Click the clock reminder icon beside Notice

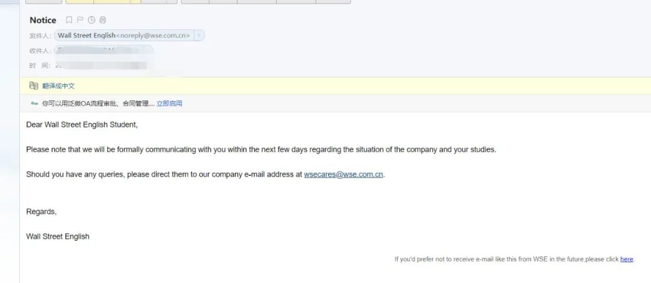92,20
